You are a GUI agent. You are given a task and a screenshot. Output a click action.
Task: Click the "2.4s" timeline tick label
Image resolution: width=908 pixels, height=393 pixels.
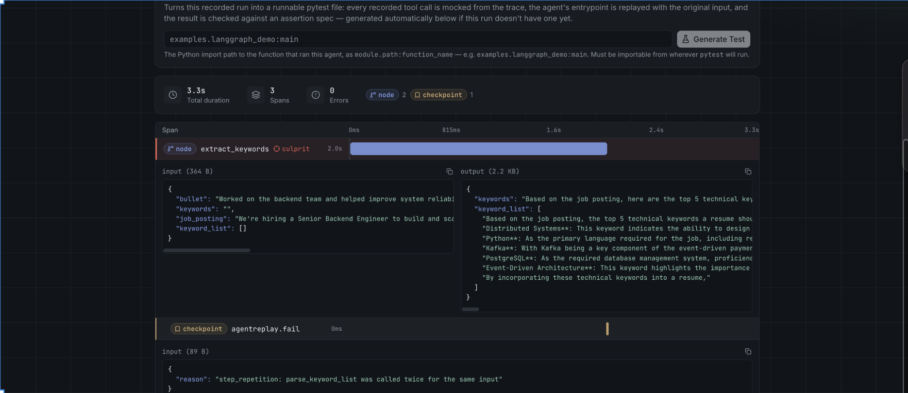click(656, 130)
